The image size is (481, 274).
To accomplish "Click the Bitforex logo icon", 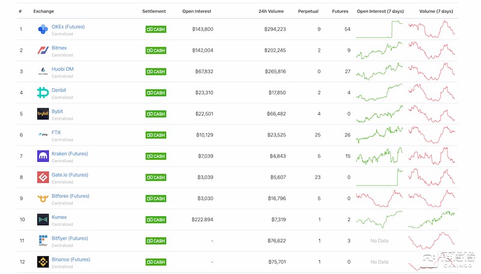I will coord(43,198).
